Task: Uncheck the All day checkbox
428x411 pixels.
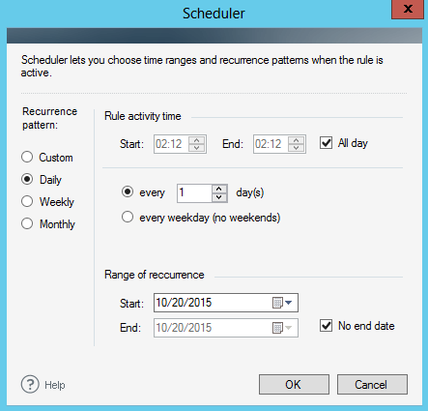Action: pos(326,143)
